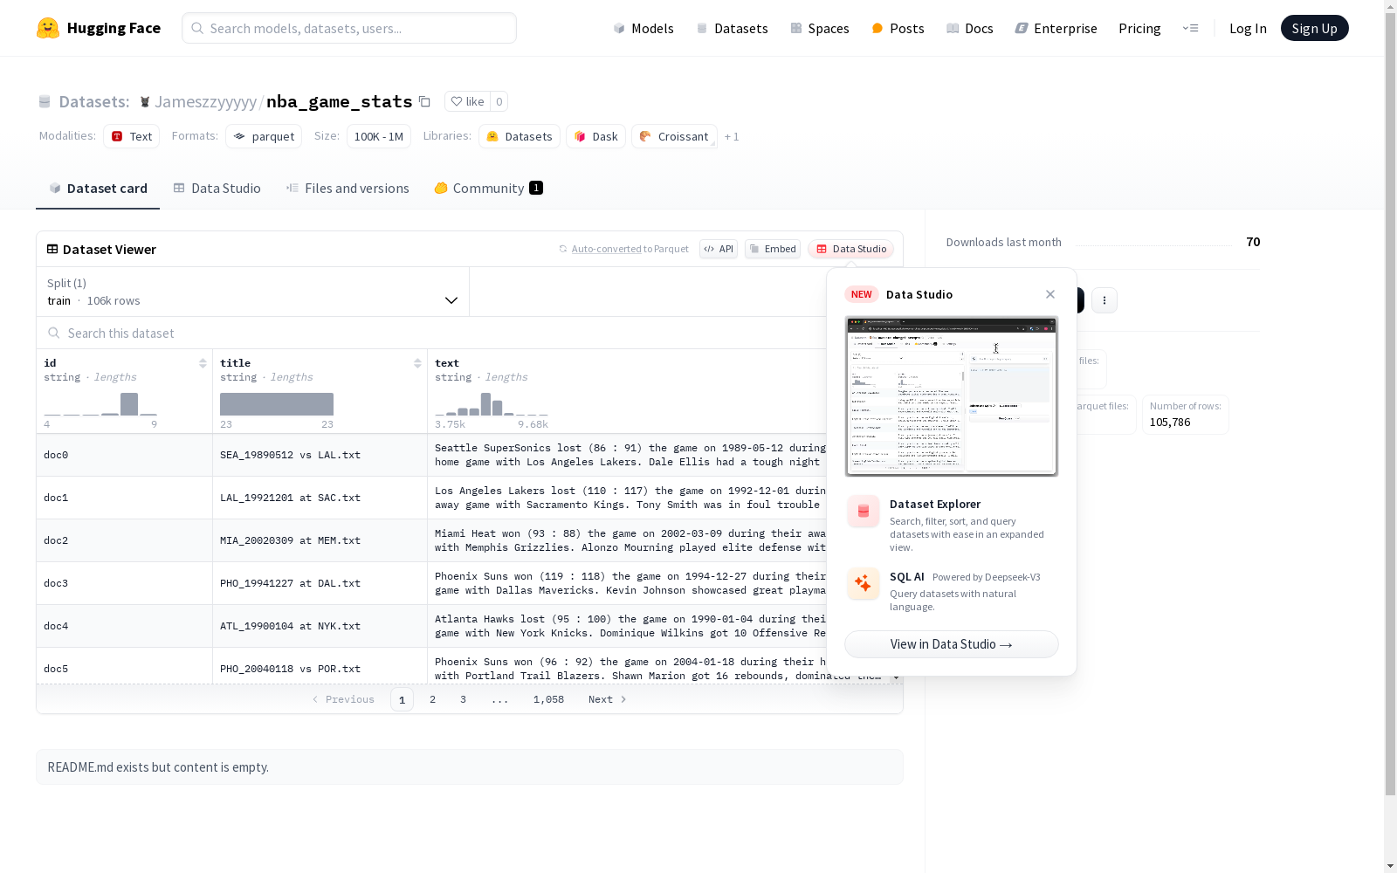
Task: Select the parquet format tag
Action: 264,136
